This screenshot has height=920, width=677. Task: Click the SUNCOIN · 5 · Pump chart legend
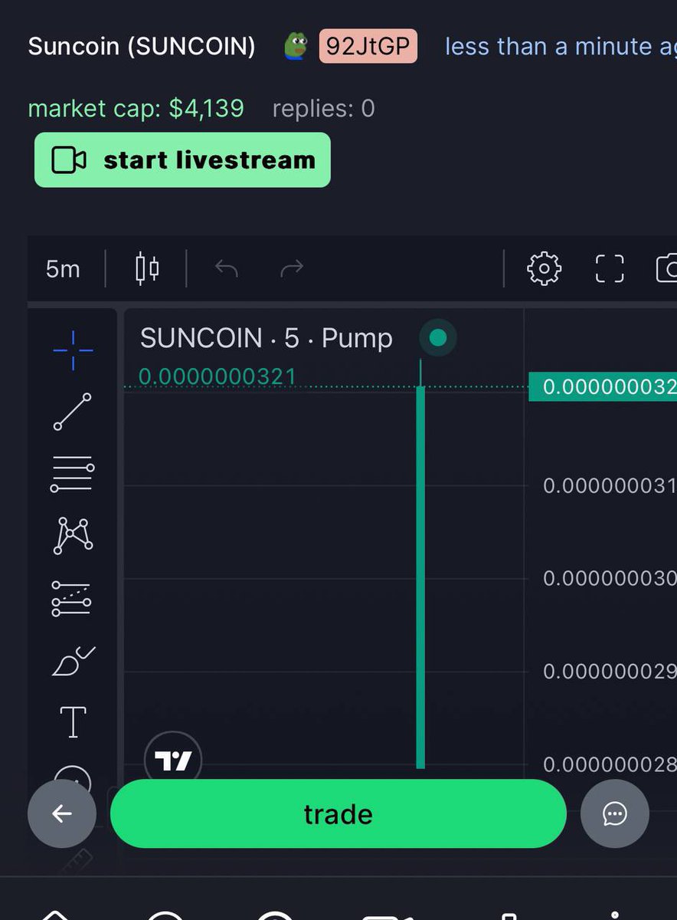click(x=267, y=338)
